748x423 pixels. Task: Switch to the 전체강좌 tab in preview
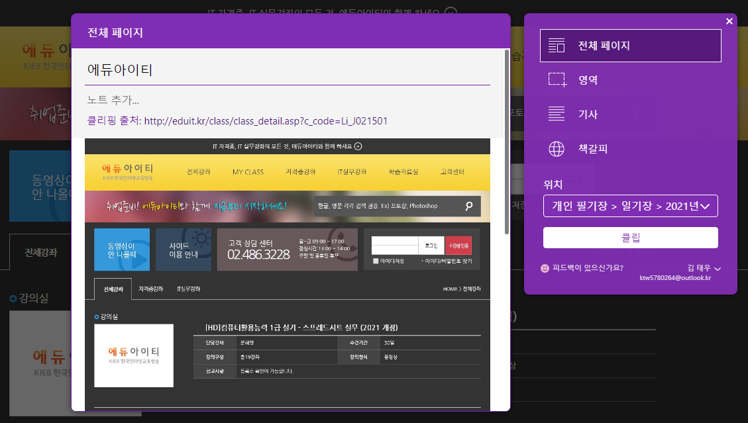113,289
